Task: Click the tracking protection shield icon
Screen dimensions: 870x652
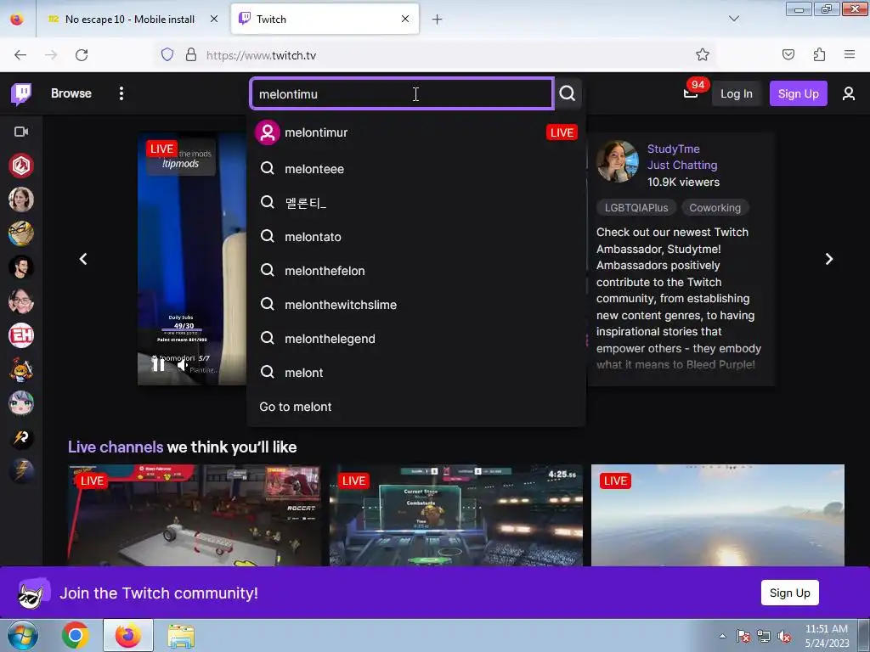Action: tap(167, 55)
